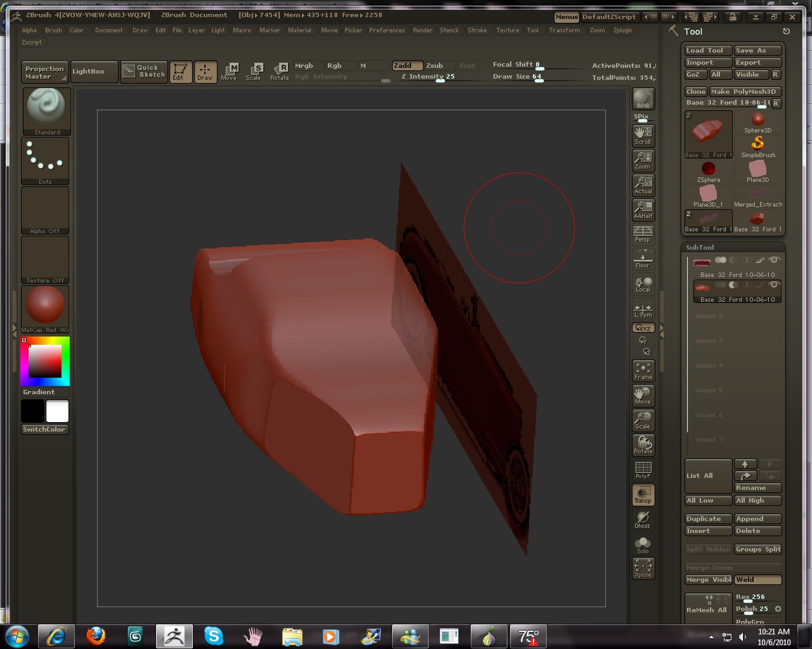Activate Xpose exploded view
The width and height of the screenshot is (812, 649).
pyautogui.click(x=643, y=569)
